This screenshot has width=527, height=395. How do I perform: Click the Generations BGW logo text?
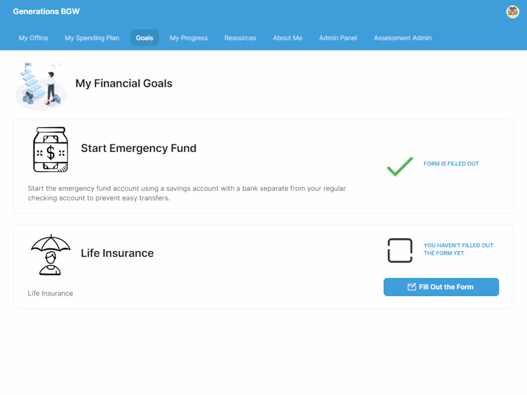[x=46, y=11]
